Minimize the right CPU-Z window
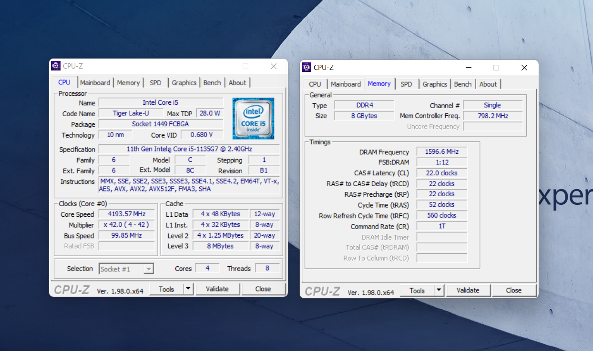The height and width of the screenshot is (351, 593). click(x=469, y=68)
